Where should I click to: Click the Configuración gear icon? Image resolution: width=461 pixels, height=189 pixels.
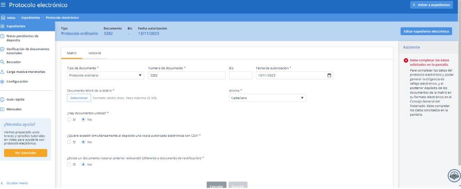point(3,81)
